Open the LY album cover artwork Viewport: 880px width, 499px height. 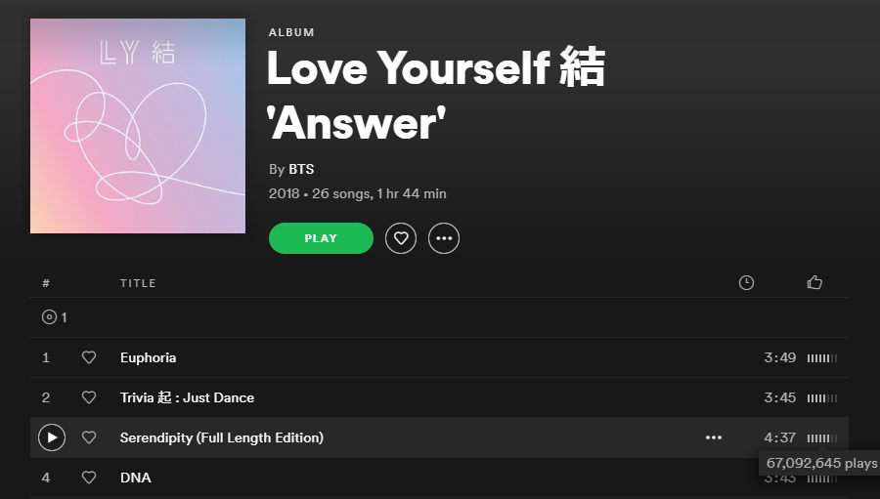click(x=138, y=126)
